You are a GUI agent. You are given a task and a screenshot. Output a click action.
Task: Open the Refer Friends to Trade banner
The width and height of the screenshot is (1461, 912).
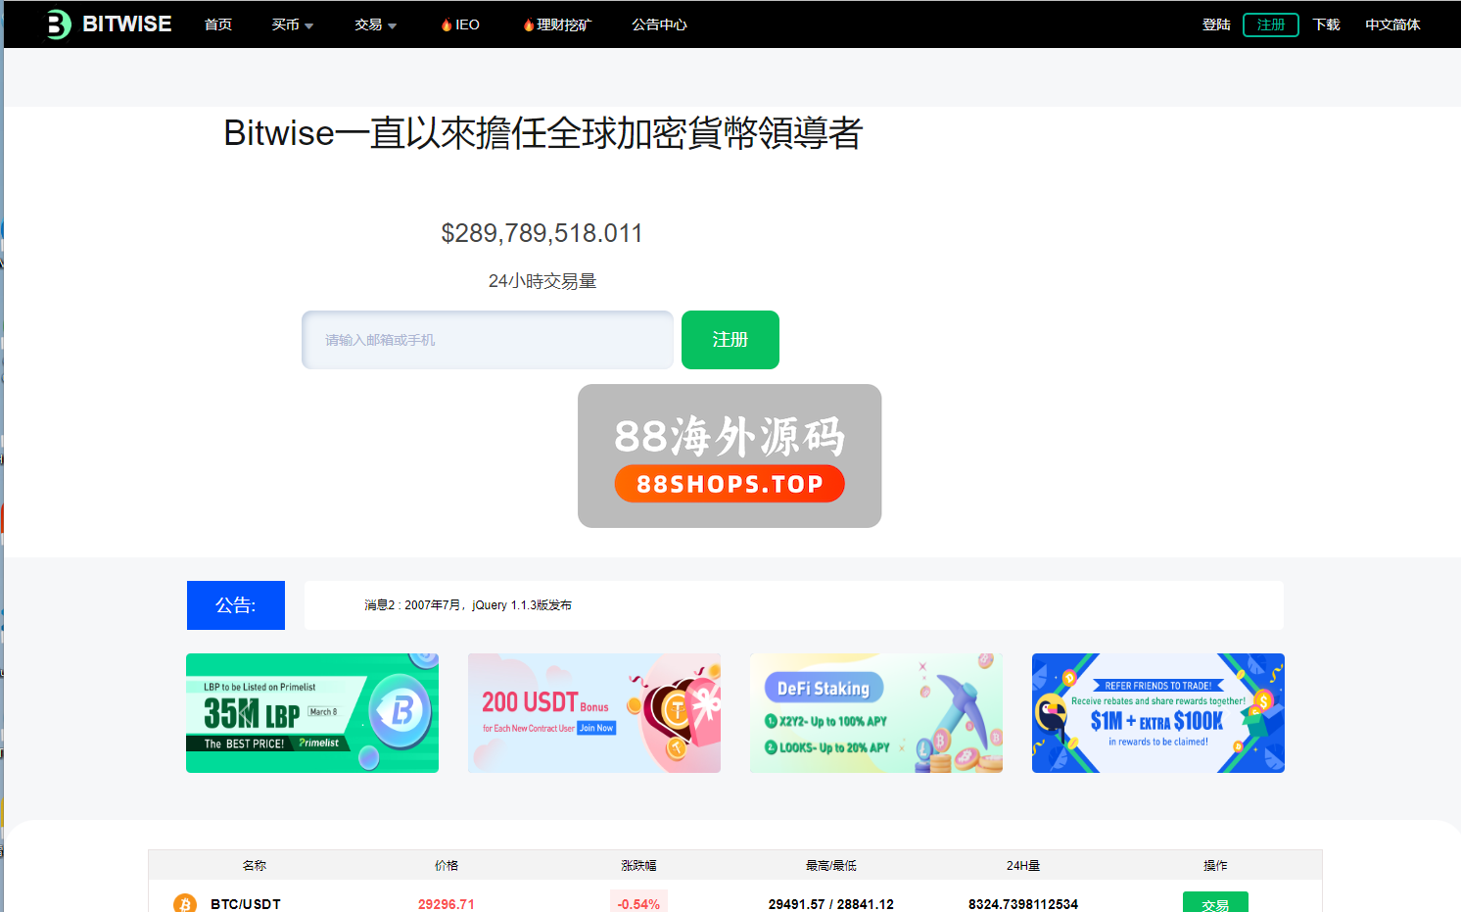tap(1158, 713)
